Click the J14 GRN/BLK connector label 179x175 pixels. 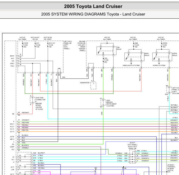pyautogui.click(x=143, y=153)
